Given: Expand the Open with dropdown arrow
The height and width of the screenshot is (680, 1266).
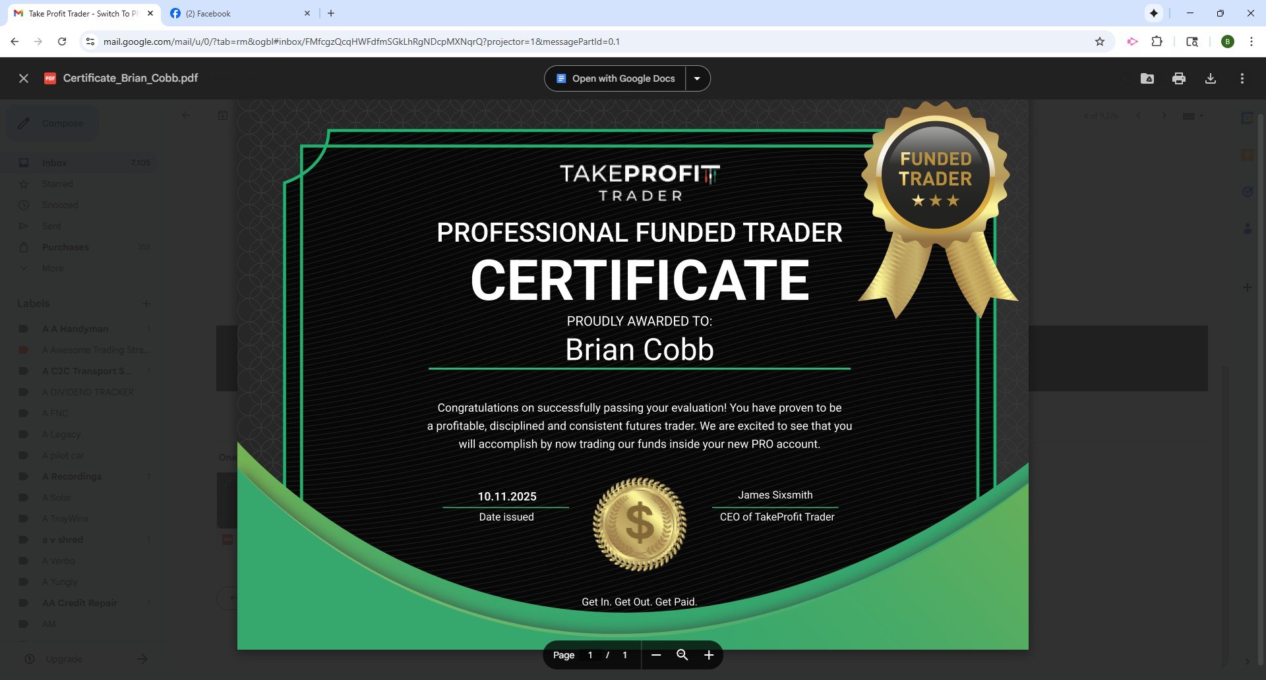Looking at the screenshot, I should 698,78.
